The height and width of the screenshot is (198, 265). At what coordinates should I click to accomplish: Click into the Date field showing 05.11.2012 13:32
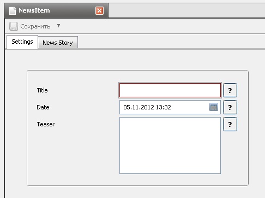click(170, 107)
